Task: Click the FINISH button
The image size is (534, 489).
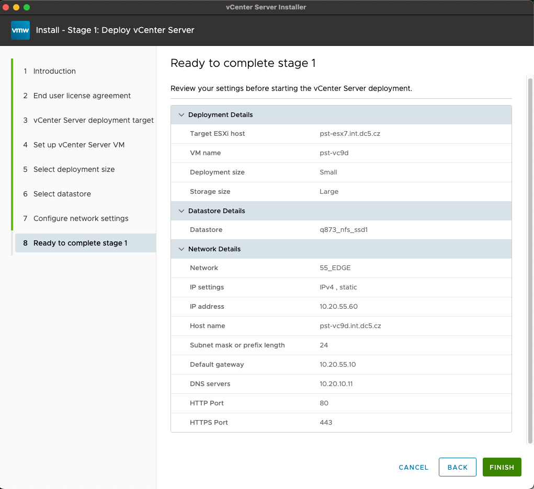Action: point(502,467)
